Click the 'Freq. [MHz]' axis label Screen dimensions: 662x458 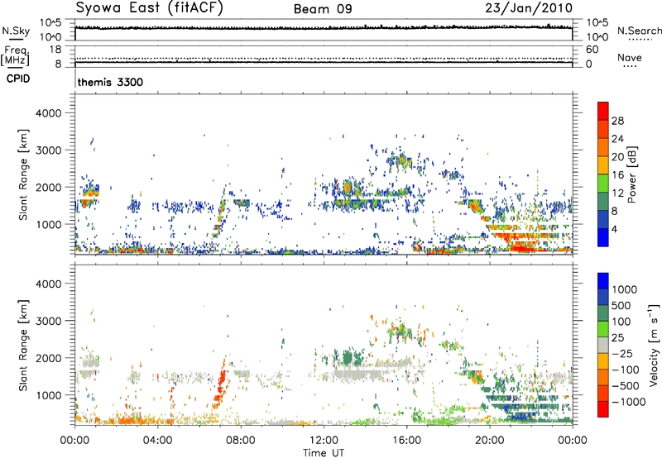[x=16, y=56]
